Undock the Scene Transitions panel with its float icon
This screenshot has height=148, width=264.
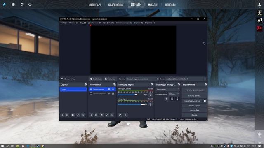pos(179,85)
